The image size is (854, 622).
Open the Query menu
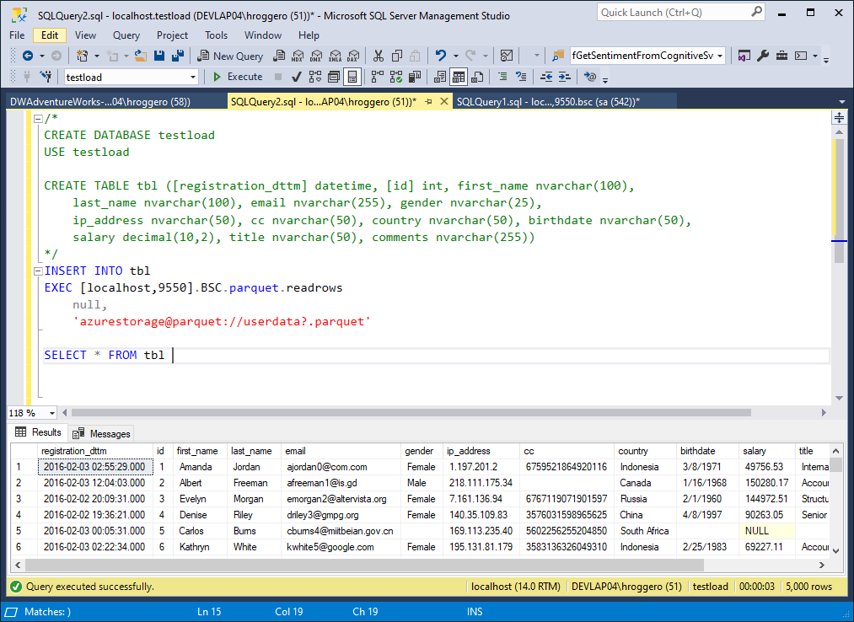pos(126,35)
